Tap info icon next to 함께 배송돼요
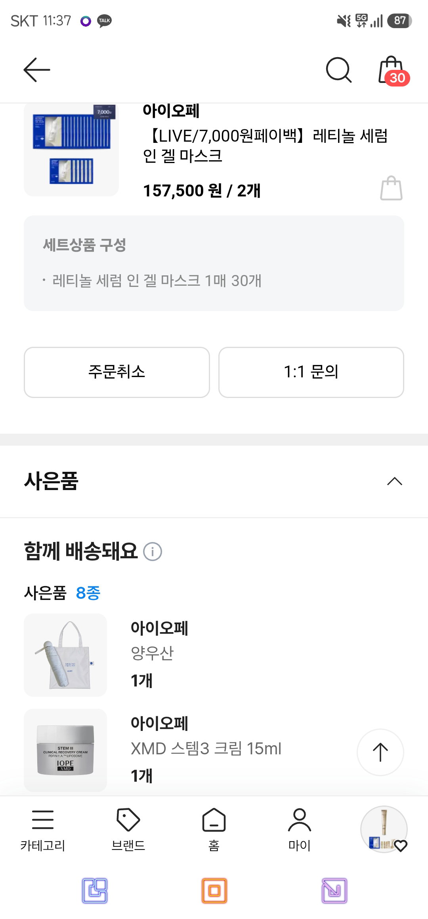 pos(153,552)
